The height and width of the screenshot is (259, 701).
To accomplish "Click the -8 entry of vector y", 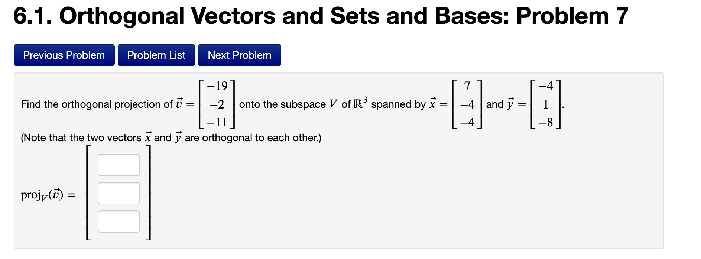I will point(546,122).
